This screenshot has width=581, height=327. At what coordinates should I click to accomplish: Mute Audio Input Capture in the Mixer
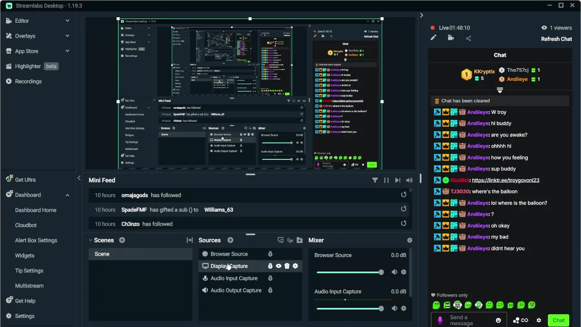(x=394, y=308)
